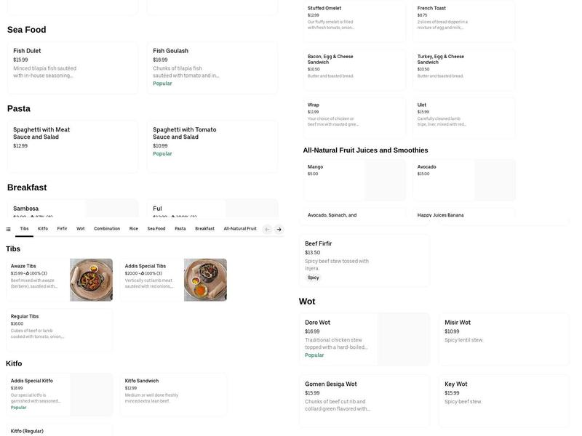Viewport: 582px width, 436px height.
Task: Go to the Sea Food tab
Action: [x=156, y=229]
